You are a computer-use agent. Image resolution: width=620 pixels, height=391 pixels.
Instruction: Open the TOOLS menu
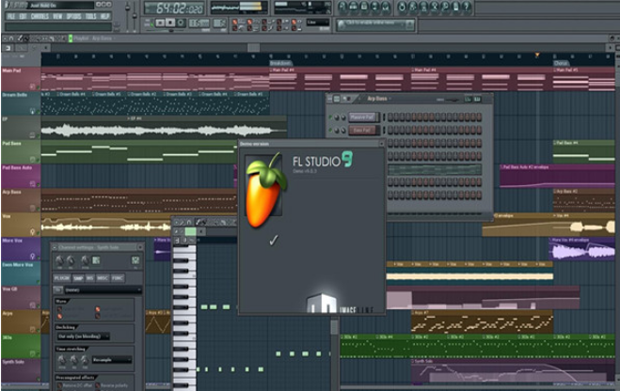click(x=91, y=16)
